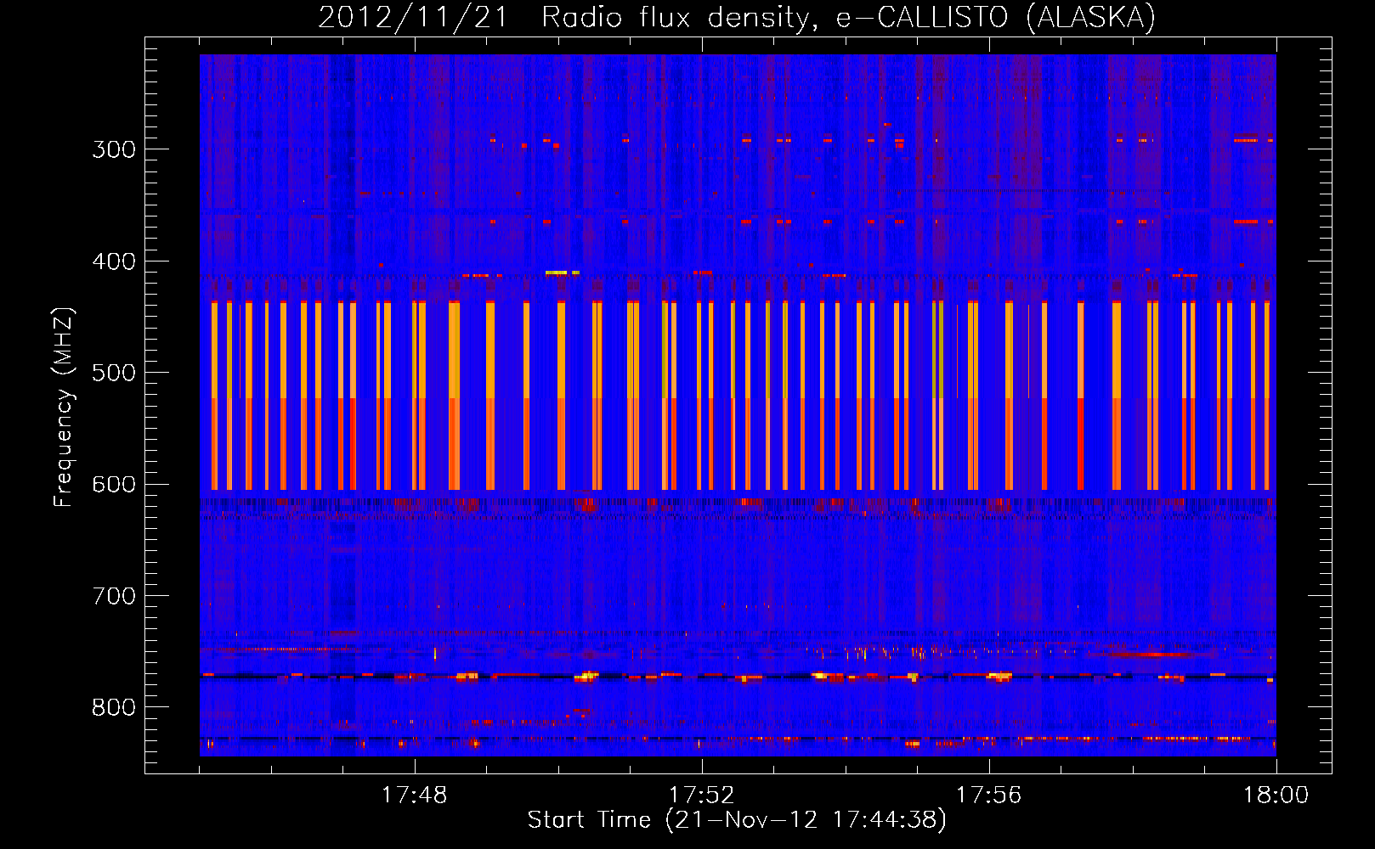This screenshot has width=1375, height=849.
Task: Click the 17:52 time tick label
Action: tap(702, 796)
